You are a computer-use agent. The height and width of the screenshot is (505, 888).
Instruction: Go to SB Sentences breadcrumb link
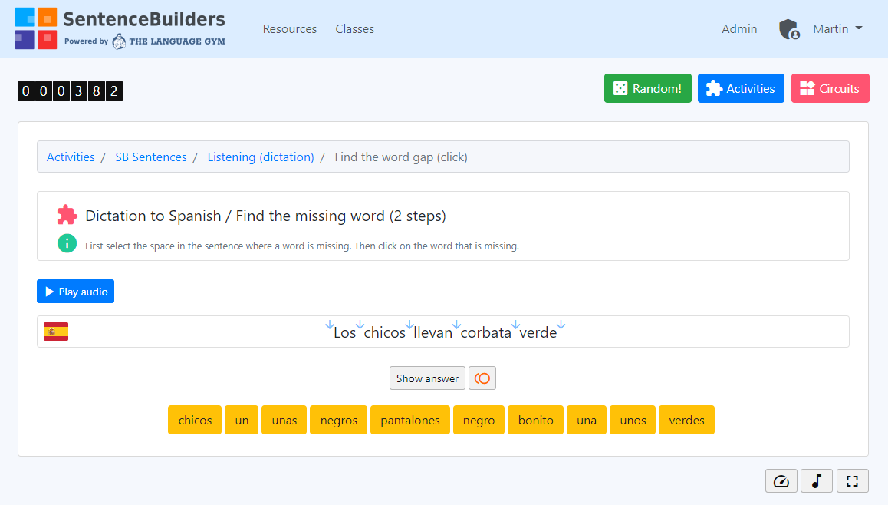click(x=150, y=157)
